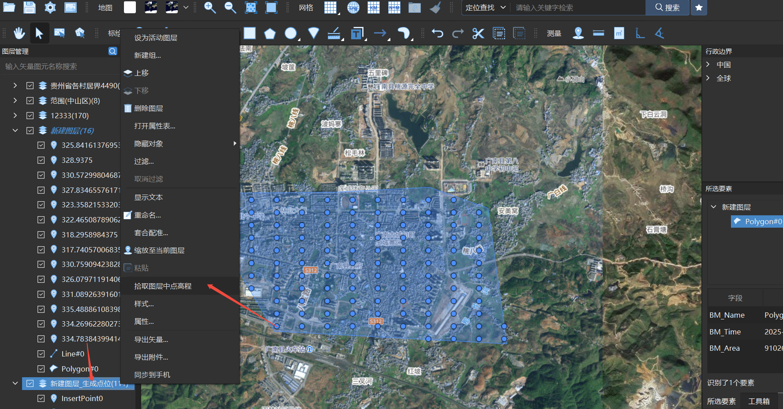The image size is (783, 409).
Task: Uncheck the 12333(170) layer visibility
Action: (30, 115)
